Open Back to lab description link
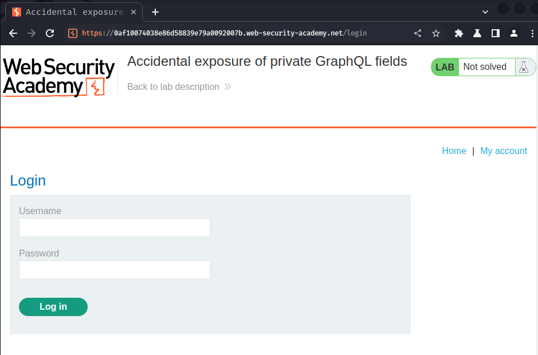Viewport: 538px width, 355px height. (179, 87)
